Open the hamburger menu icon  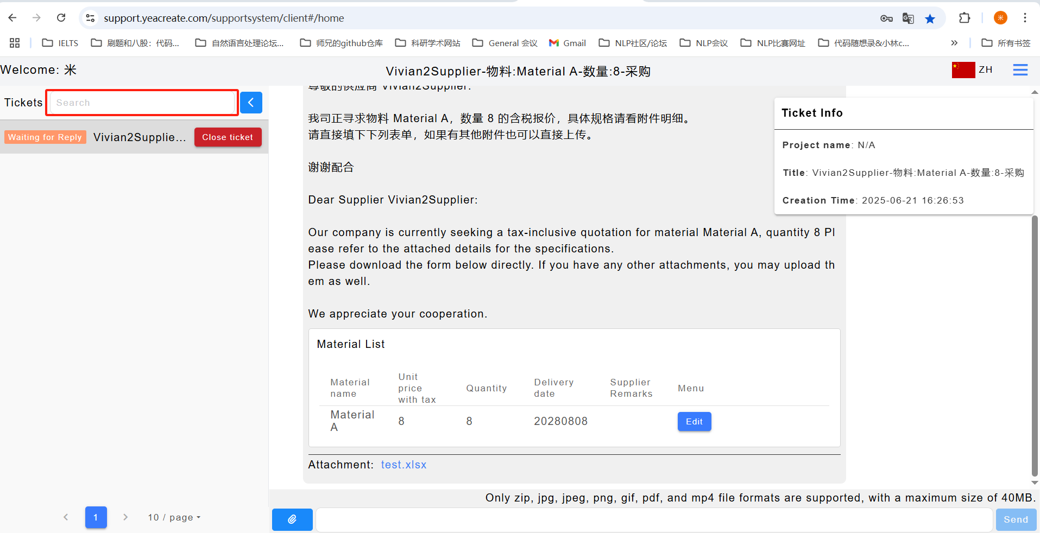1020,70
